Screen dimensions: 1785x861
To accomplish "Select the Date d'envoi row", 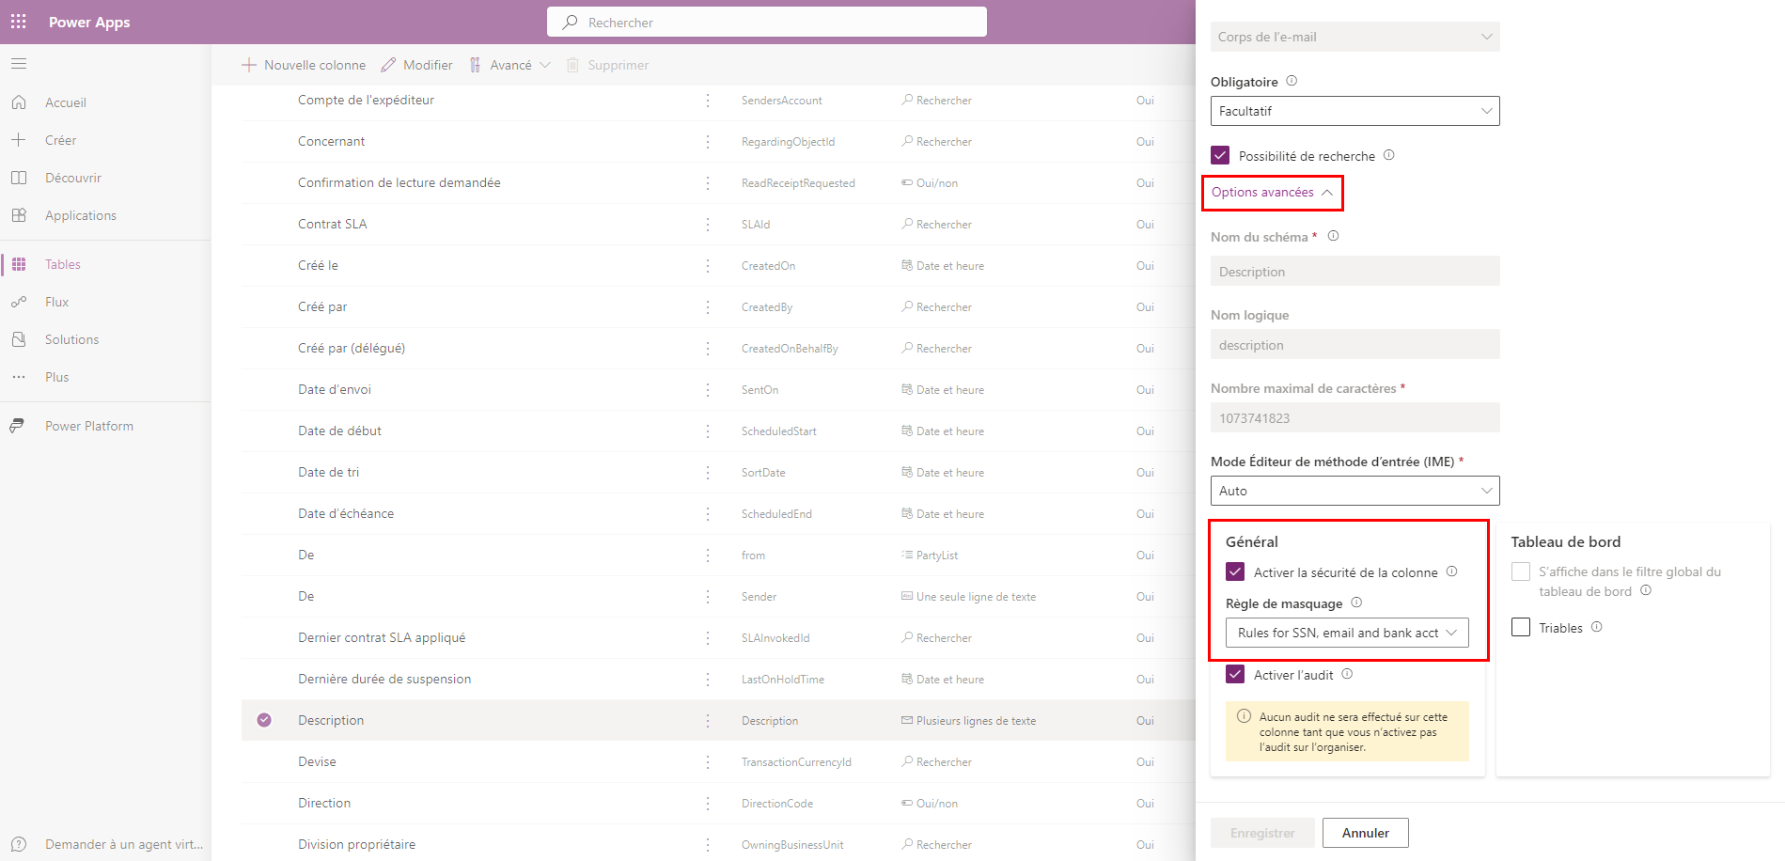I will [718, 390].
